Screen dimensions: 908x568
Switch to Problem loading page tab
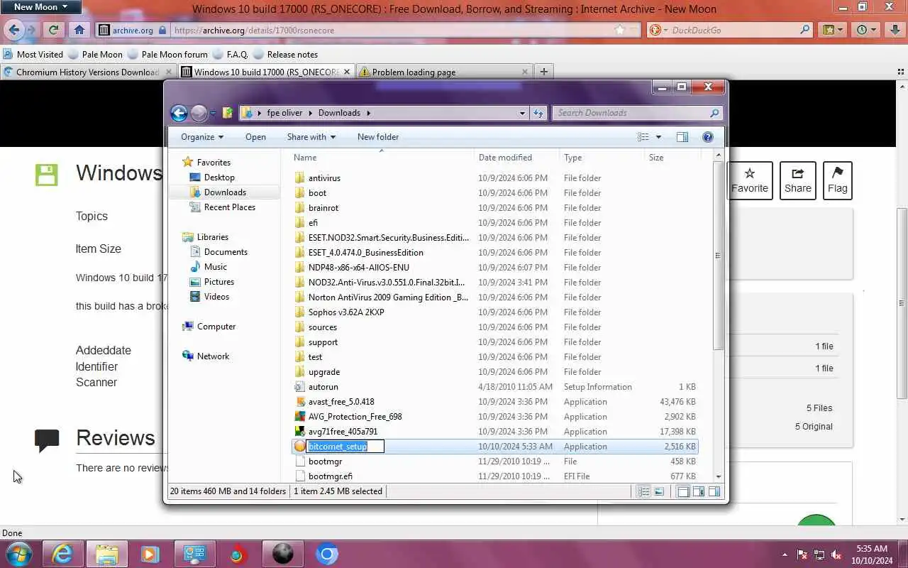[444, 72]
